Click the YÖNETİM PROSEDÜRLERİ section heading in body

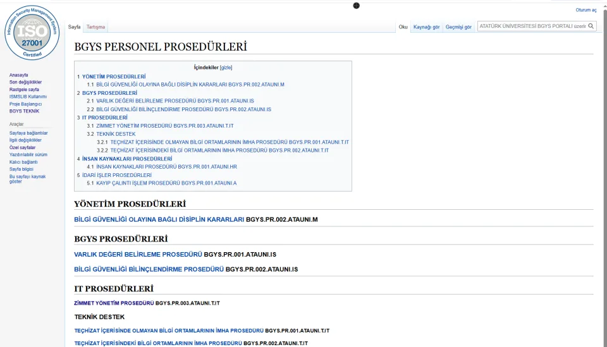[x=130, y=204]
